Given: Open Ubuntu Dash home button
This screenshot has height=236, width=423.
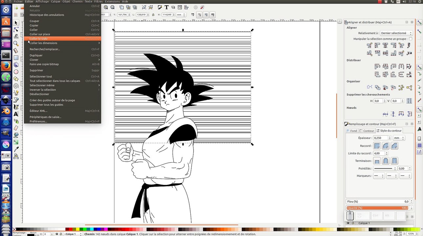Looking at the screenshot, I should tap(6, 10).
